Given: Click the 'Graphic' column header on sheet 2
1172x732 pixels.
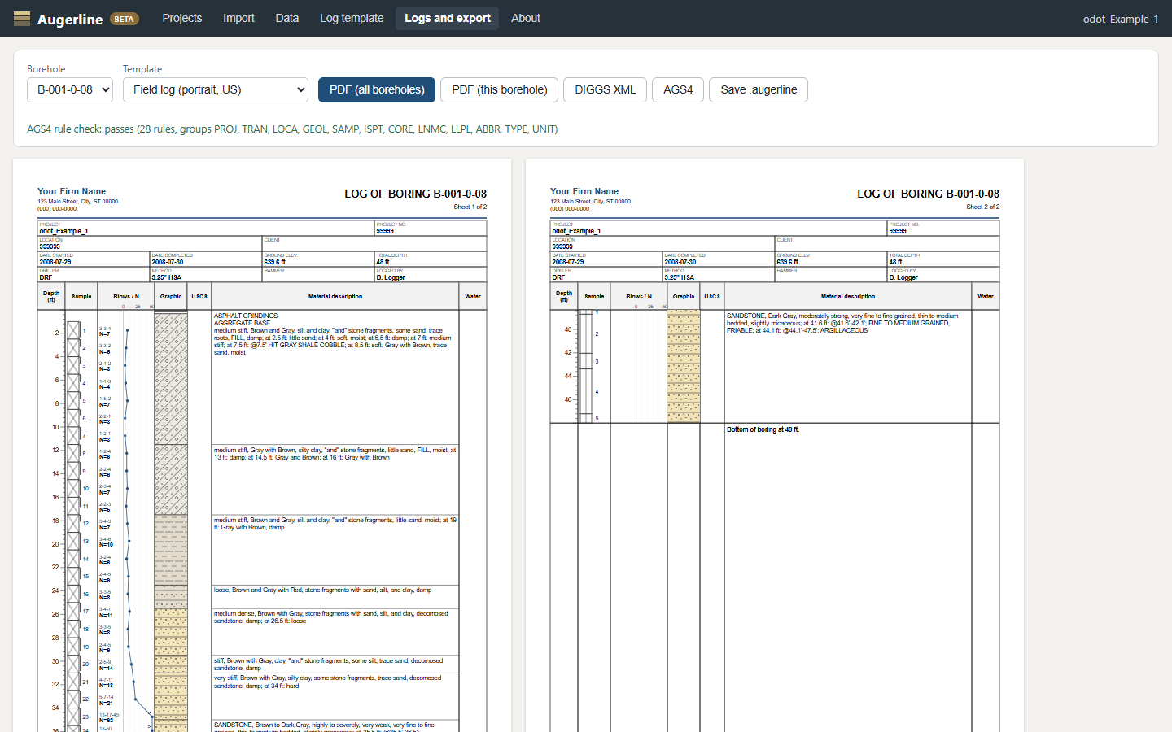Looking at the screenshot, I should coord(684,297).
